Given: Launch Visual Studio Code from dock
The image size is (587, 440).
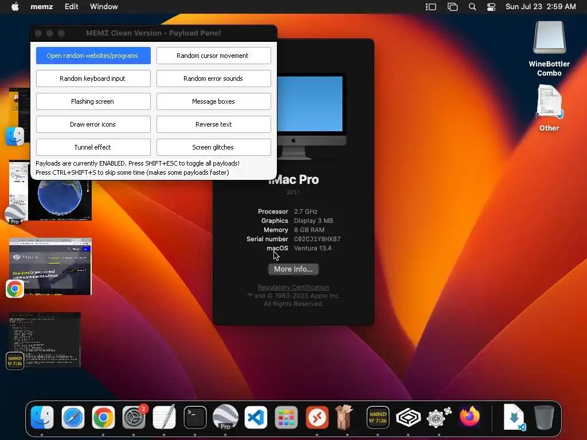Looking at the screenshot, I should click(x=256, y=417).
